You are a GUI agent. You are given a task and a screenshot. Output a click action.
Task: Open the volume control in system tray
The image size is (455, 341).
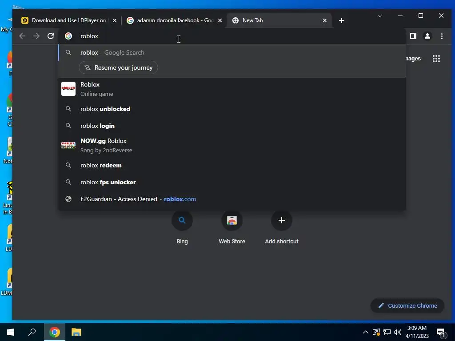[398, 332]
